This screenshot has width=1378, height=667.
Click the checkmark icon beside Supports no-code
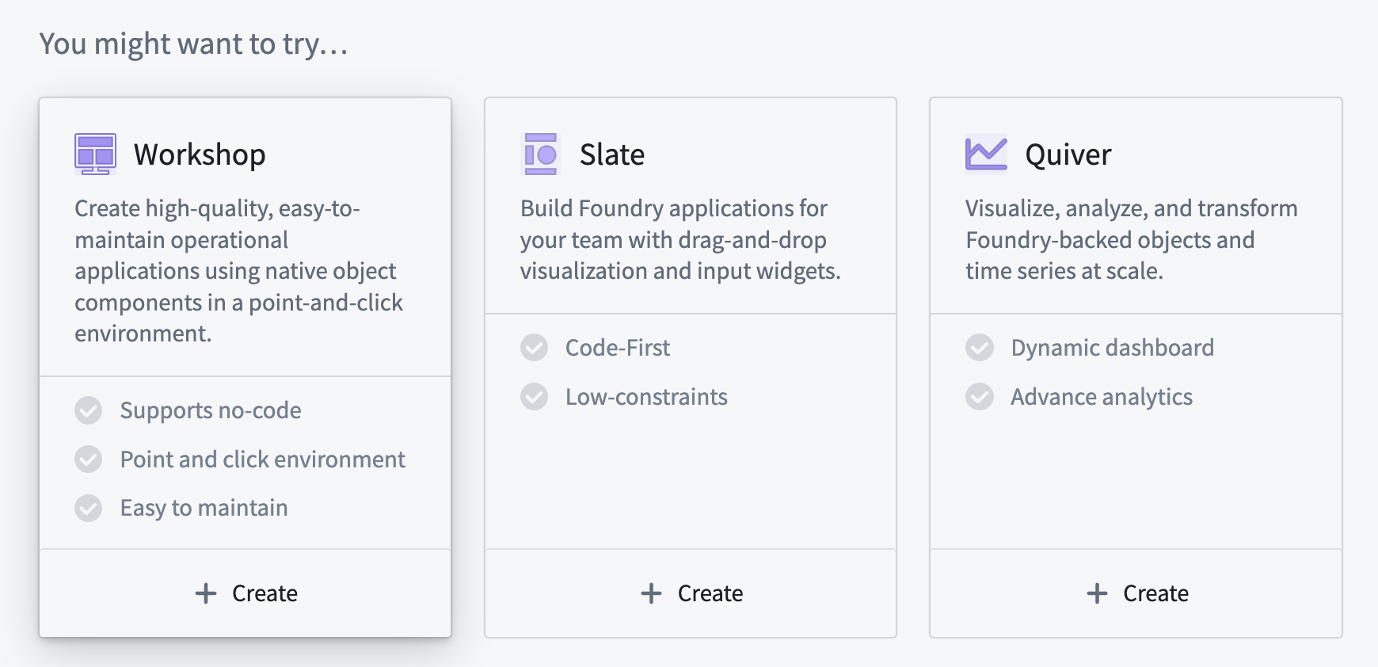pyautogui.click(x=89, y=410)
